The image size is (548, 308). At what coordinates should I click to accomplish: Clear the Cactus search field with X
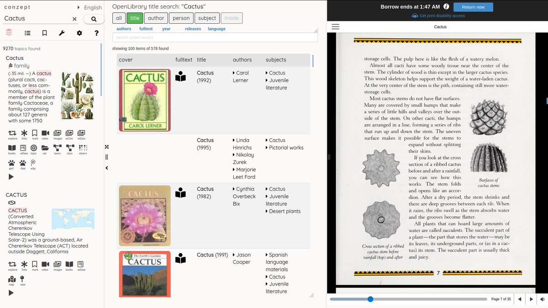74,19
